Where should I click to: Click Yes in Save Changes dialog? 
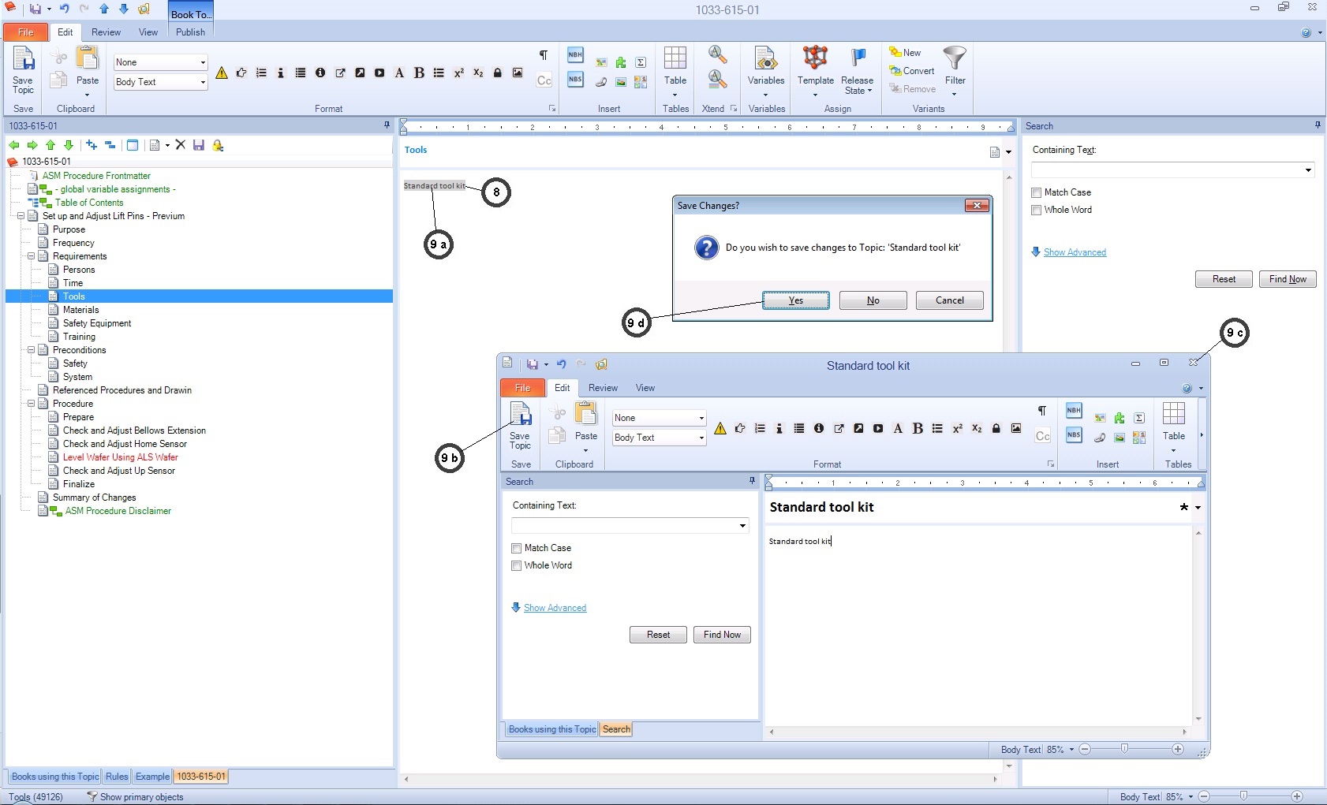pos(796,300)
